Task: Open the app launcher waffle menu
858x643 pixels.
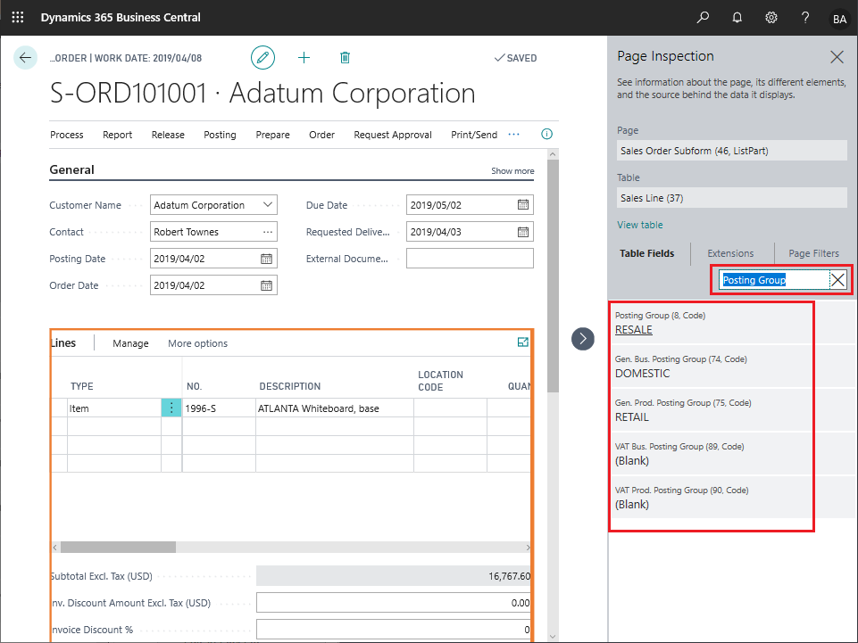Action: coord(18,18)
